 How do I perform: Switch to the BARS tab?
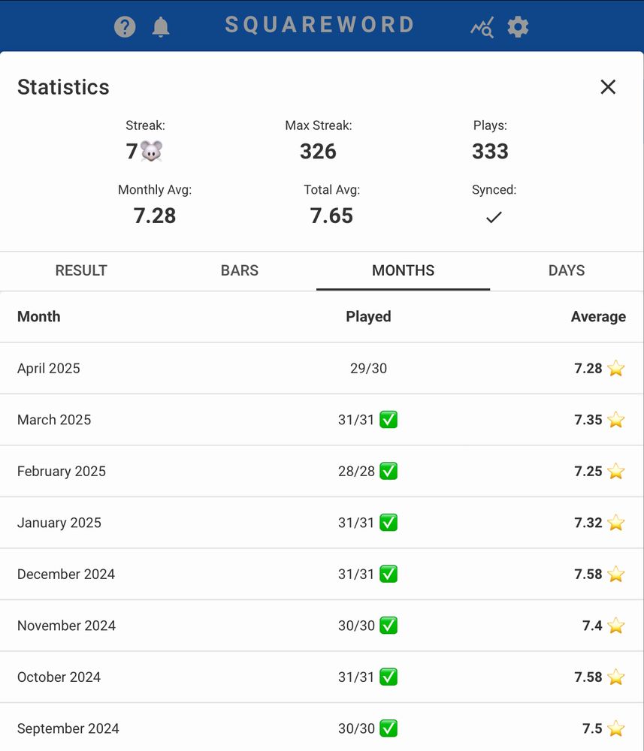click(x=240, y=271)
